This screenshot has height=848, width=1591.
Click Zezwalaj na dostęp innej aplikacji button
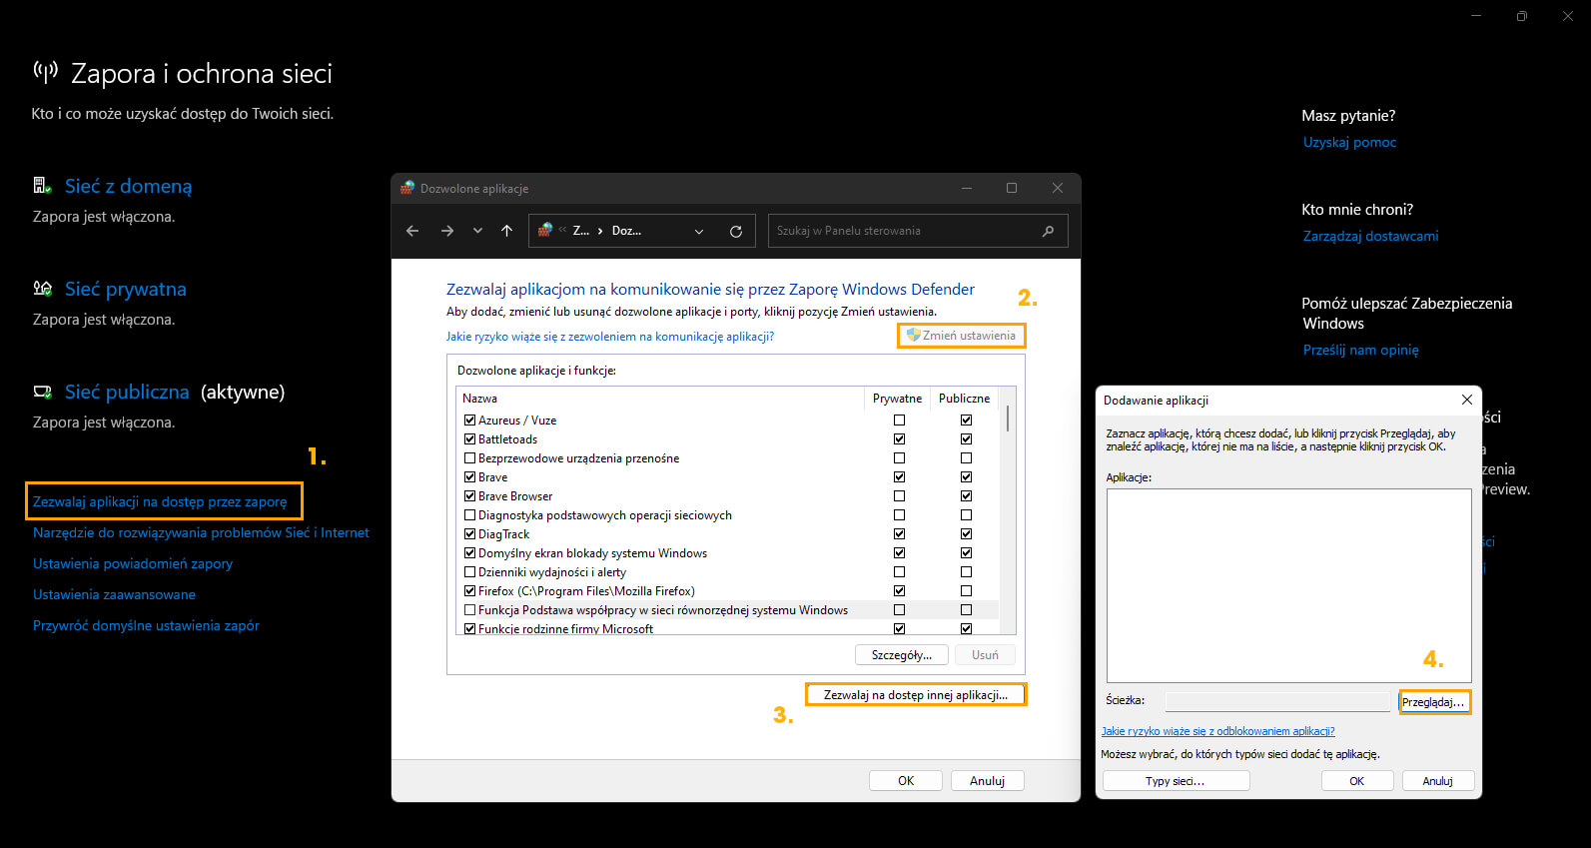pyautogui.click(x=916, y=694)
